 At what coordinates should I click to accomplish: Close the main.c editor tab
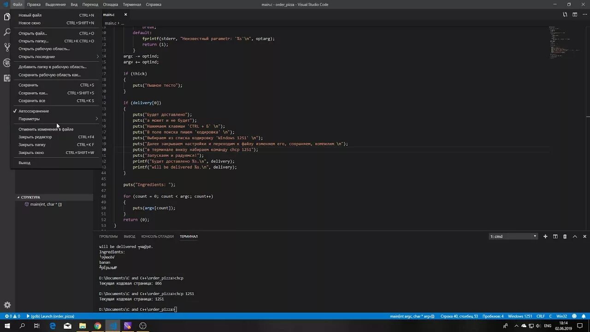click(x=125, y=15)
